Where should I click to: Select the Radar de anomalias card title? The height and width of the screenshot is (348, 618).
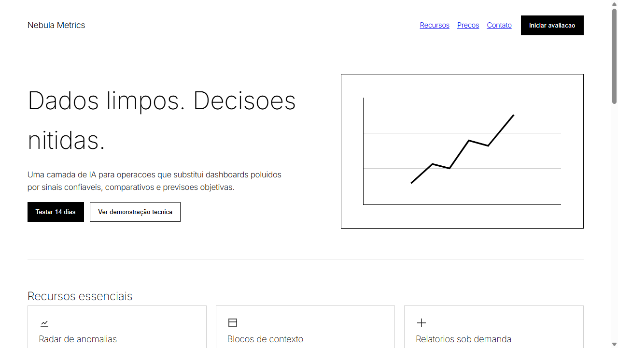[x=78, y=339]
